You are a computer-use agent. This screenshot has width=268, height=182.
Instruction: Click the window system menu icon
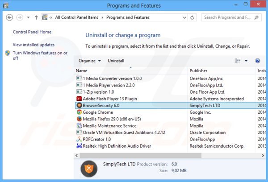pos(6,5)
